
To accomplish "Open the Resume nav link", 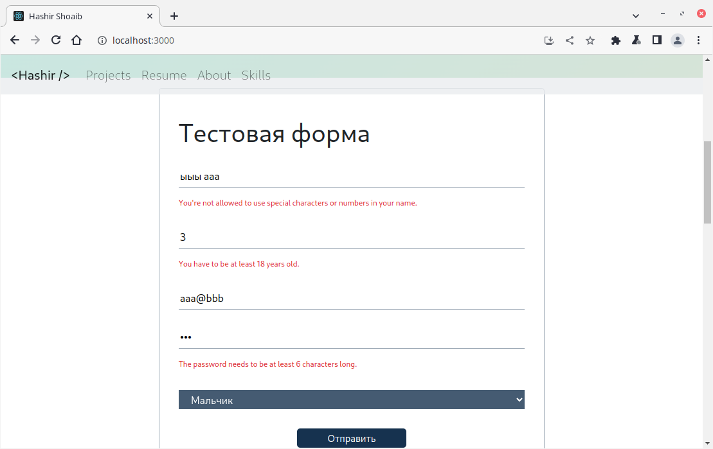I will tap(164, 75).
